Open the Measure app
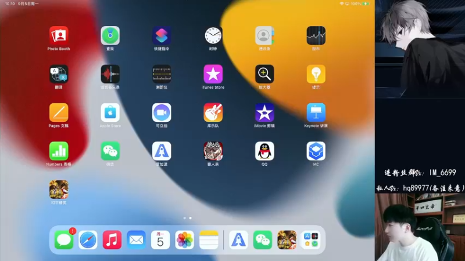 tap(162, 74)
